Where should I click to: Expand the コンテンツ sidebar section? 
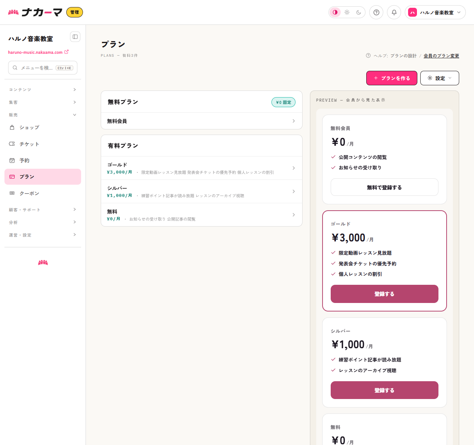point(43,90)
